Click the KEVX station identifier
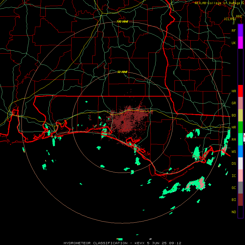Viewport: 245px width, 245px height. (140, 243)
